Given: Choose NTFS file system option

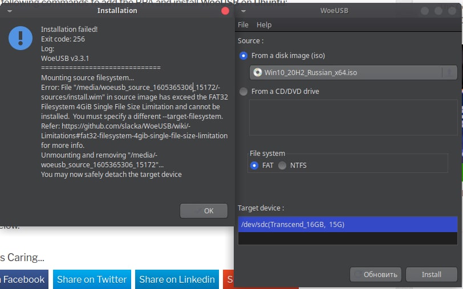Looking at the screenshot, I should tap(282, 166).
